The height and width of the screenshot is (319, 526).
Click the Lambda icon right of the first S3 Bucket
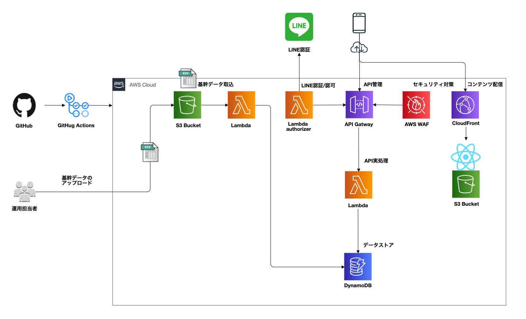tap(241, 105)
